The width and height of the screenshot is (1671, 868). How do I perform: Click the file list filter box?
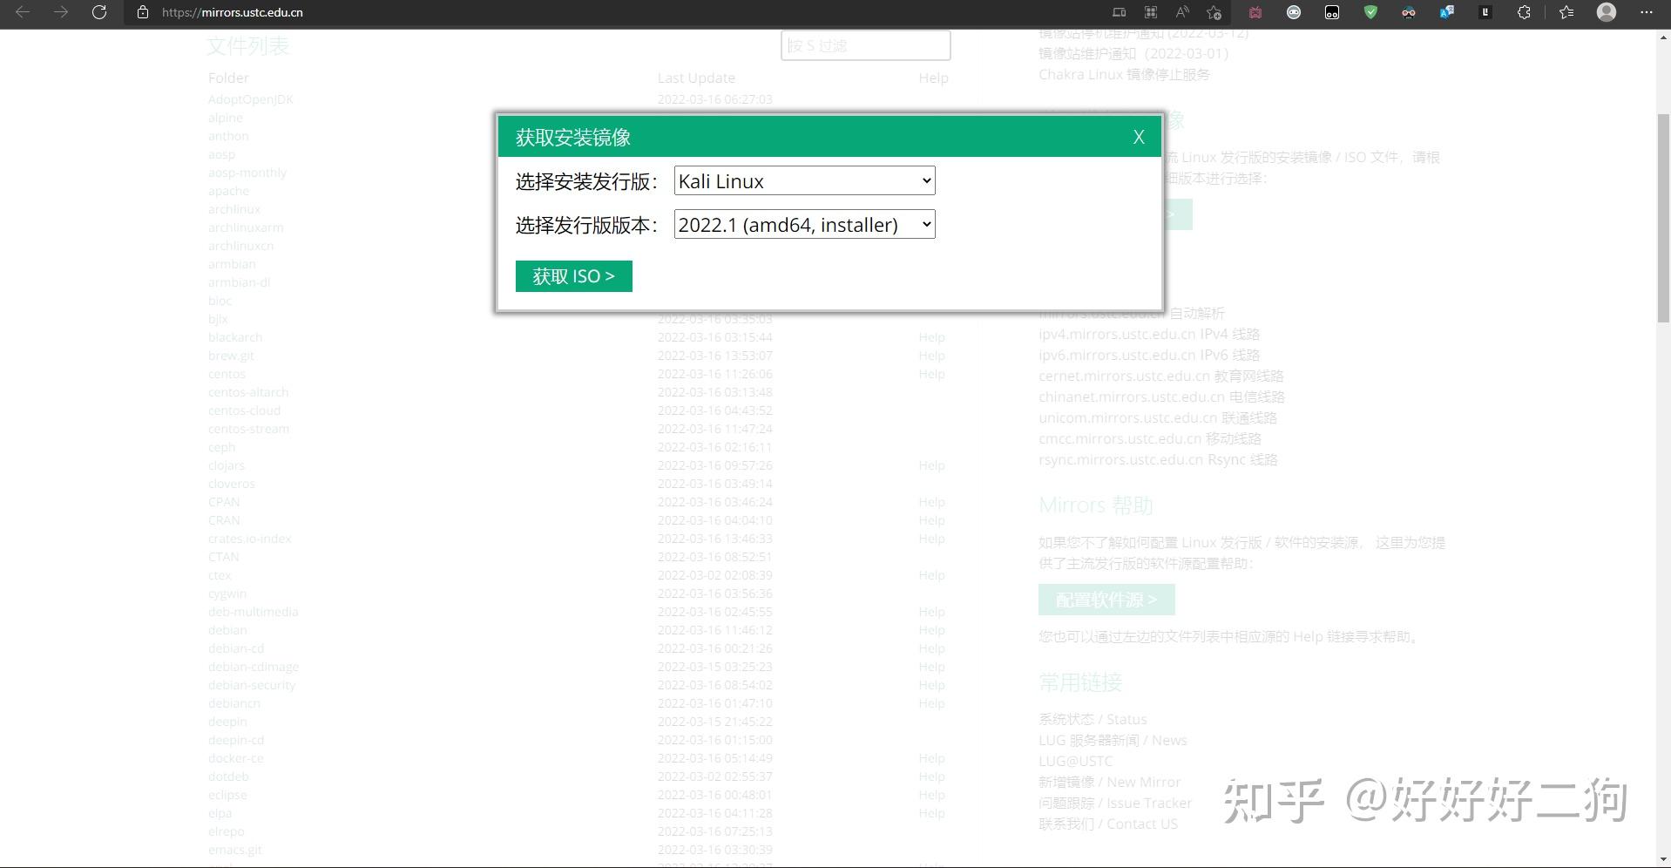[x=865, y=45]
